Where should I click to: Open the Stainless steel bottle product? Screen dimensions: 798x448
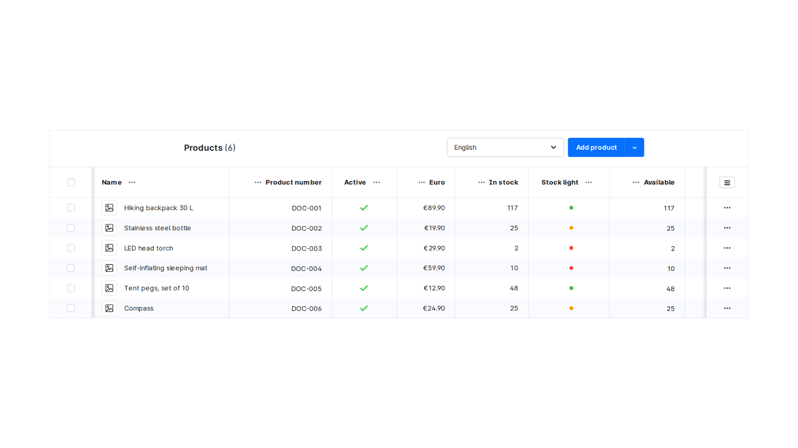pyautogui.click(x=158, y=228)
